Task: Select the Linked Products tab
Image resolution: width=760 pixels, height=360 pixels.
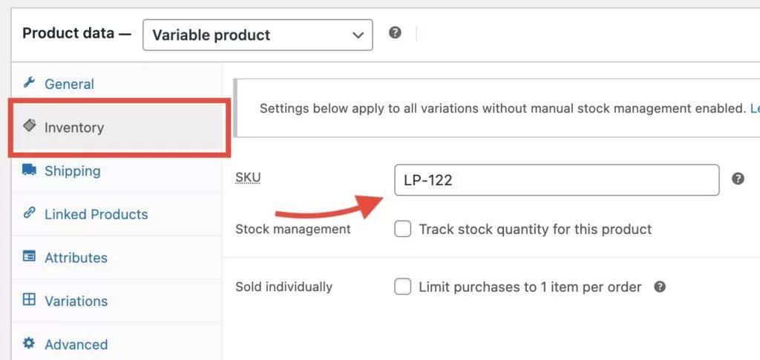Action: pyautogui.click(x=96, y=215)
